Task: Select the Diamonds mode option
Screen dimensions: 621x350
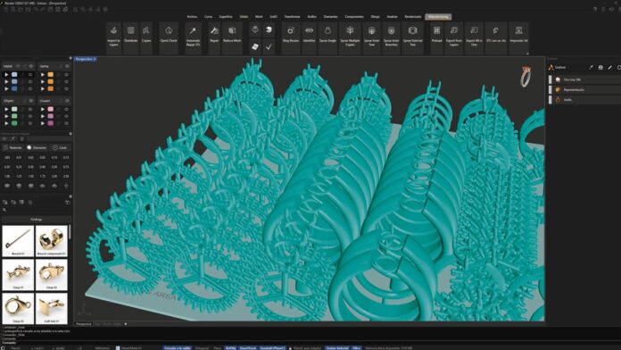Action: point(37,147)
